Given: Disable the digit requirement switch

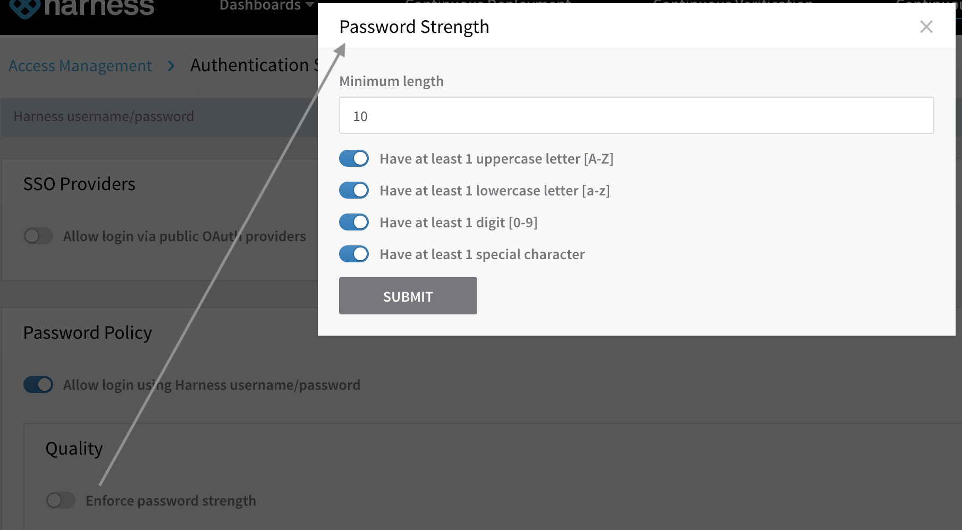Looking at the screenshot, I should (x=354, y=222).
